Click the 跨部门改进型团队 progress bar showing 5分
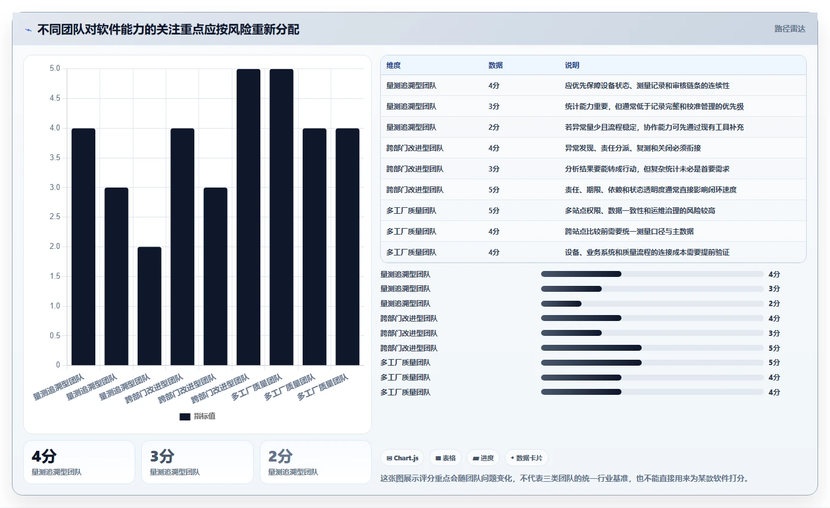The width and height of the screenshot is (830, 508). pos(652,348)
